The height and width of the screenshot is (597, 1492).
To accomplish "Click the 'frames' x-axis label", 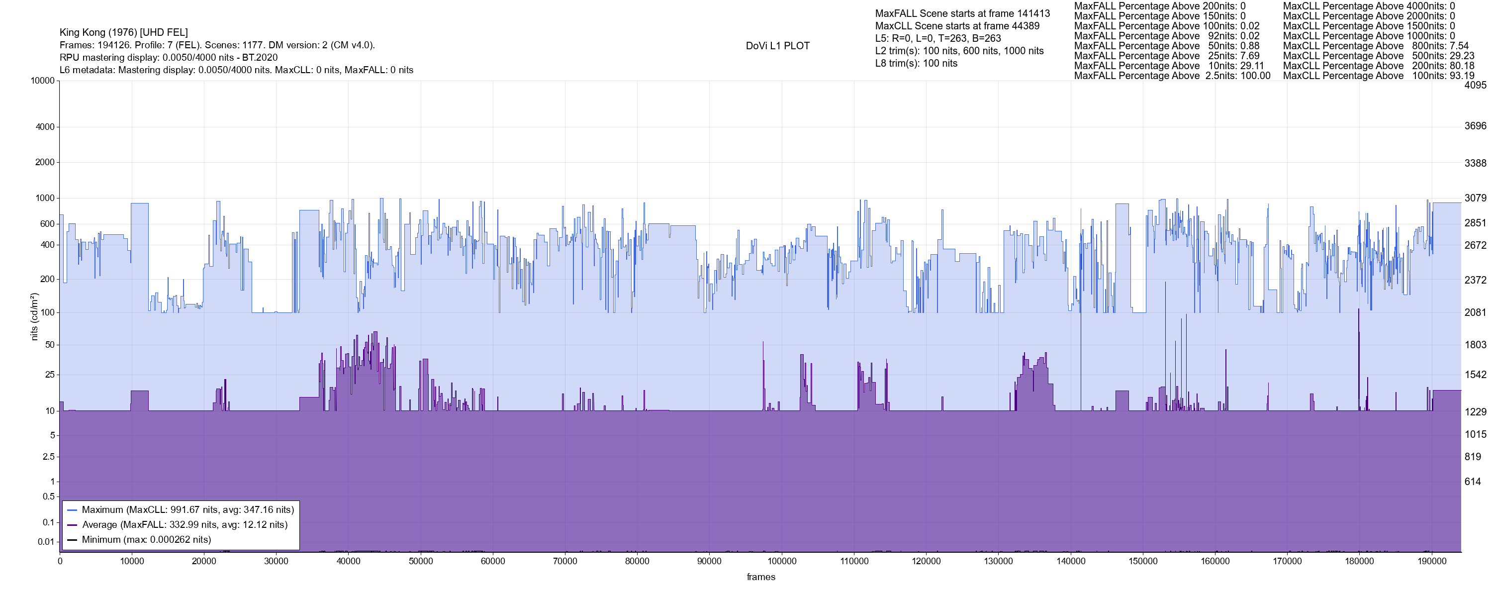I will tap(760, 577).
